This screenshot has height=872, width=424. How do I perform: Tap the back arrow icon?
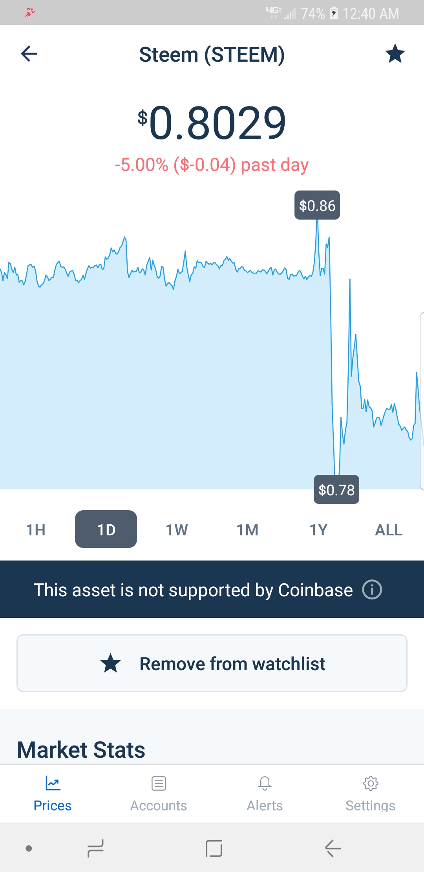point(29,54)
